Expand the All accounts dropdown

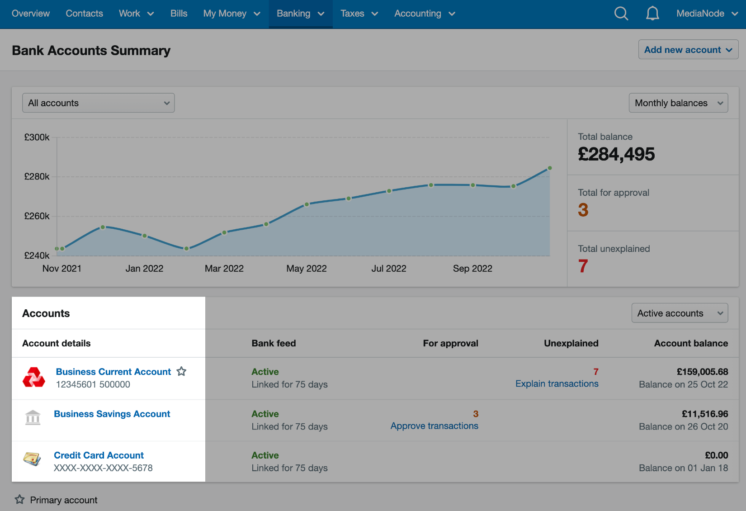coord(99,103)
